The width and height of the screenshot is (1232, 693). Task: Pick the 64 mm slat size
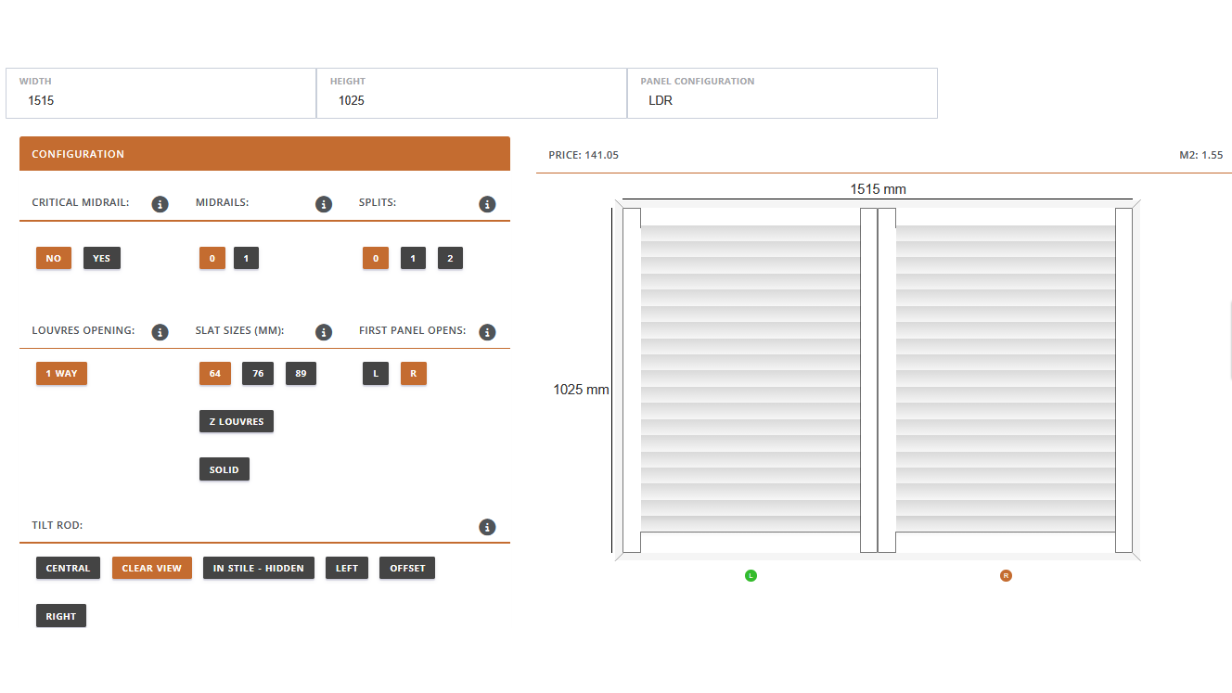click(215, 373)
